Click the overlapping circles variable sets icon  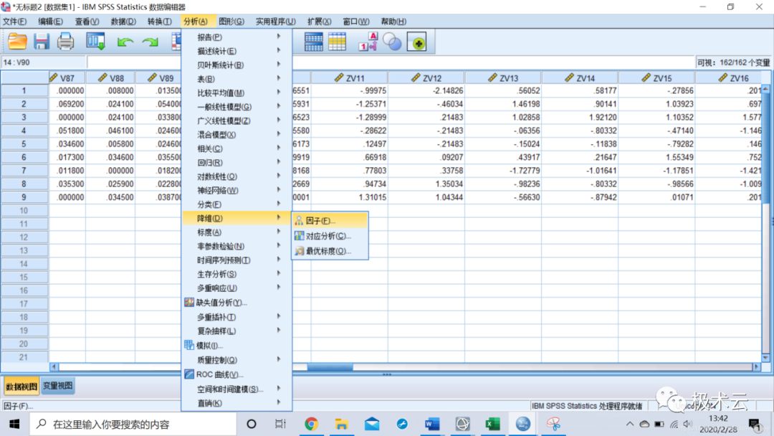pos(393,42)
